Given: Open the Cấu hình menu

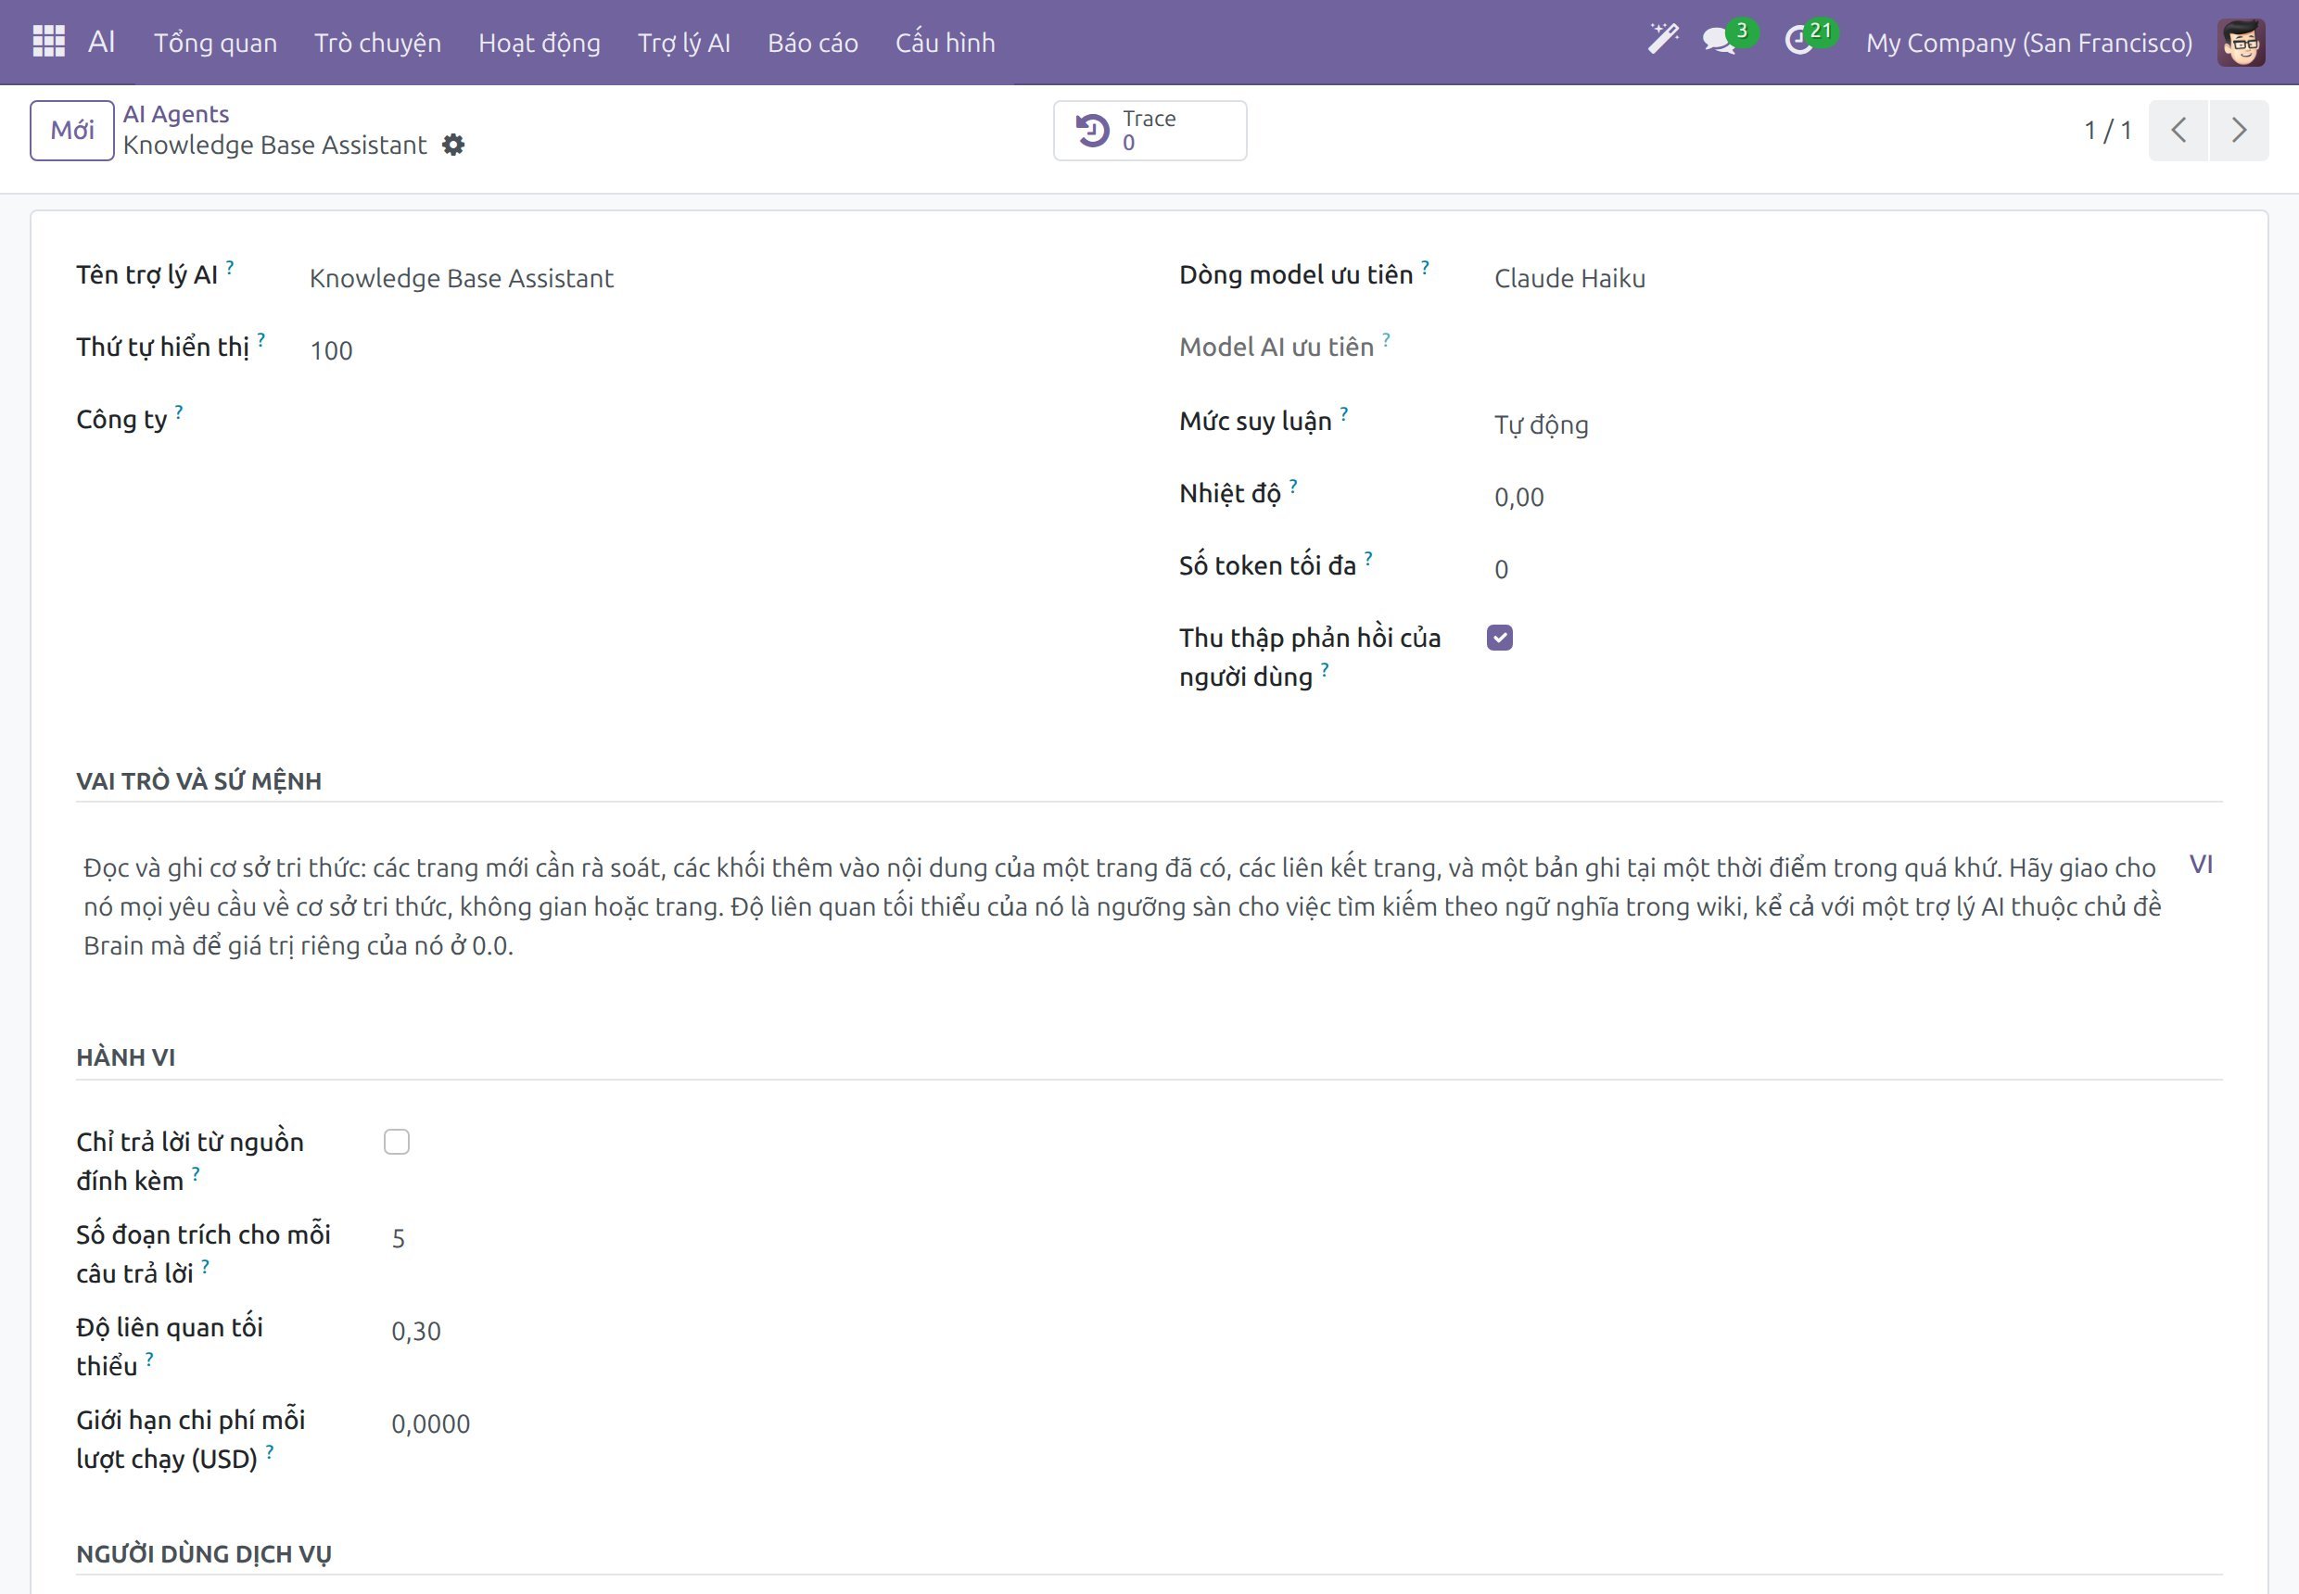Looking at the screenshot, I should click(946, 43).
